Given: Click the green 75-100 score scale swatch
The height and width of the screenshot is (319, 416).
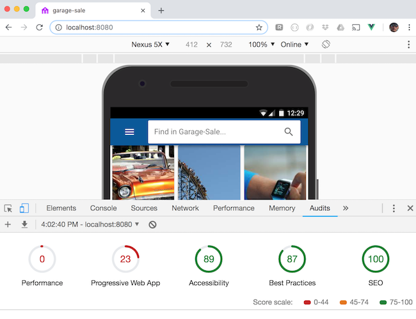Looking at the screenshot, I should coord(383,302).
